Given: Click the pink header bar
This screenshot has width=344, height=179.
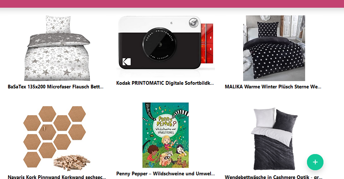Looking at the screenshot, I should point(172,4).
